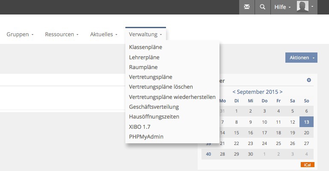This screenshot has width=329, height=171.
Task: Select highlighted day 13 in calendar
Action: (x=306, y=122)
